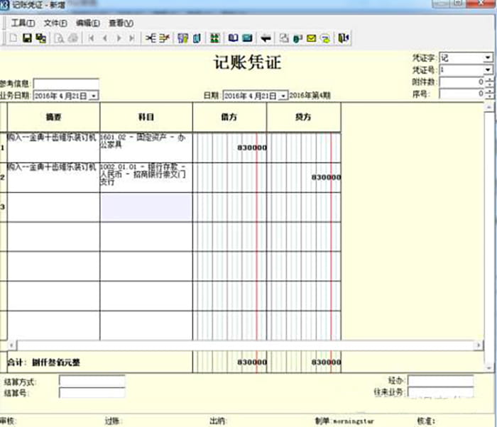Expand the 凭证号 dropdown
Screen dimensions: 497x427
pyautogui.click(x=488, y=70)
